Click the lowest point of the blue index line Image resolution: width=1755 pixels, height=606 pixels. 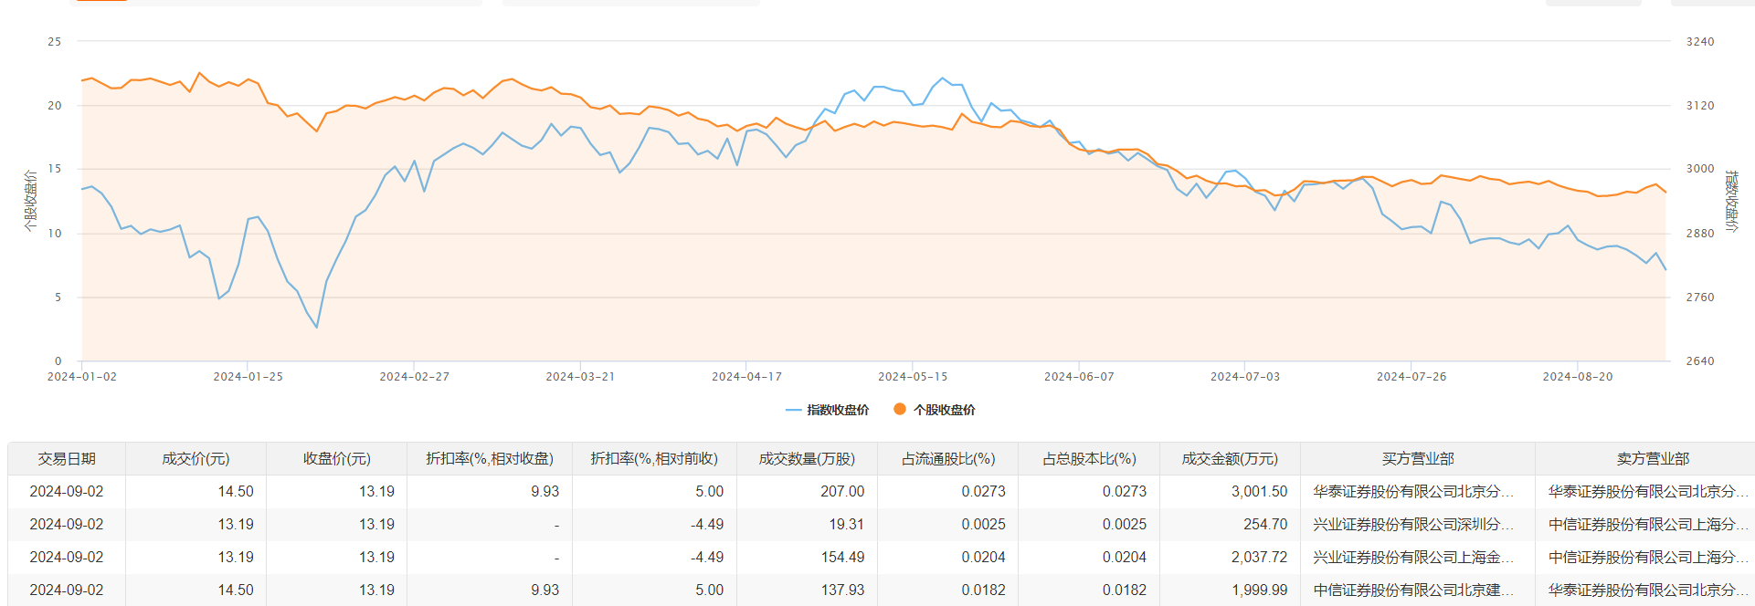pos(317,328)
